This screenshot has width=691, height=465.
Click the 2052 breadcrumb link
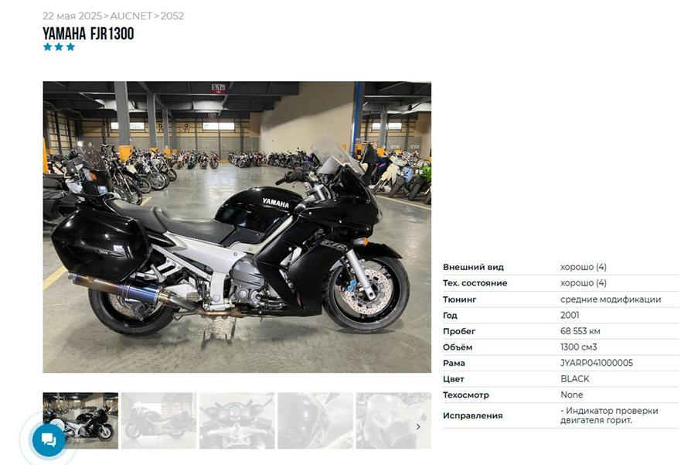(172, 16)
